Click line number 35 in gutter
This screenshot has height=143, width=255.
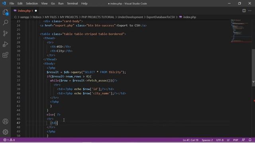18,72
